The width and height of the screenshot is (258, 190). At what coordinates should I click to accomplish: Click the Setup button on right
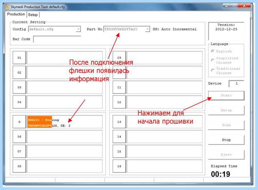[x=226, y=110]
